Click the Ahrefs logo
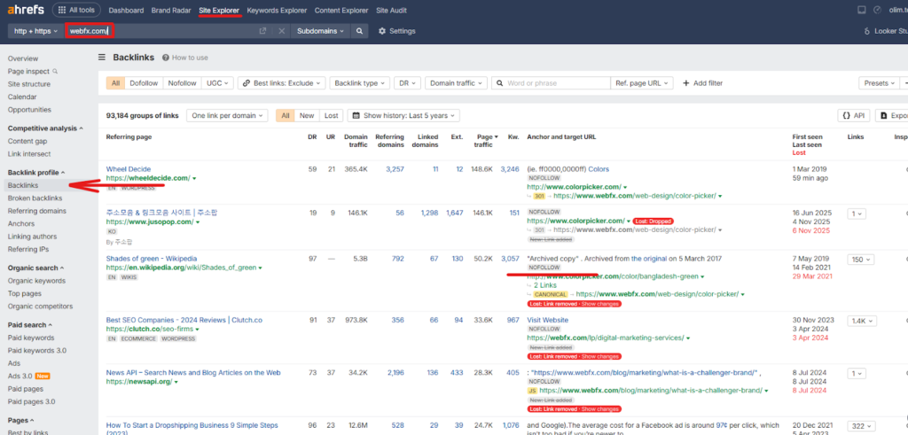Image resolution: width=908 pixels, height=435 pixels. (24, 10)
